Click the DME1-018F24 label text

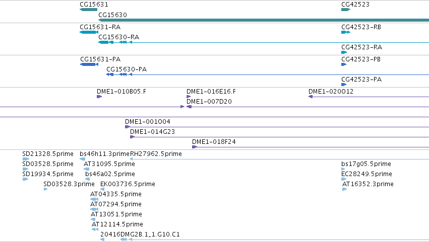tap(214, 142)
